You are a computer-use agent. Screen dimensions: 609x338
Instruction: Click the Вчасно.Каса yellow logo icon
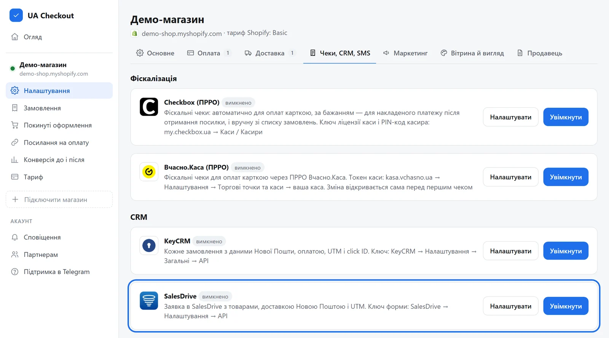149,172
